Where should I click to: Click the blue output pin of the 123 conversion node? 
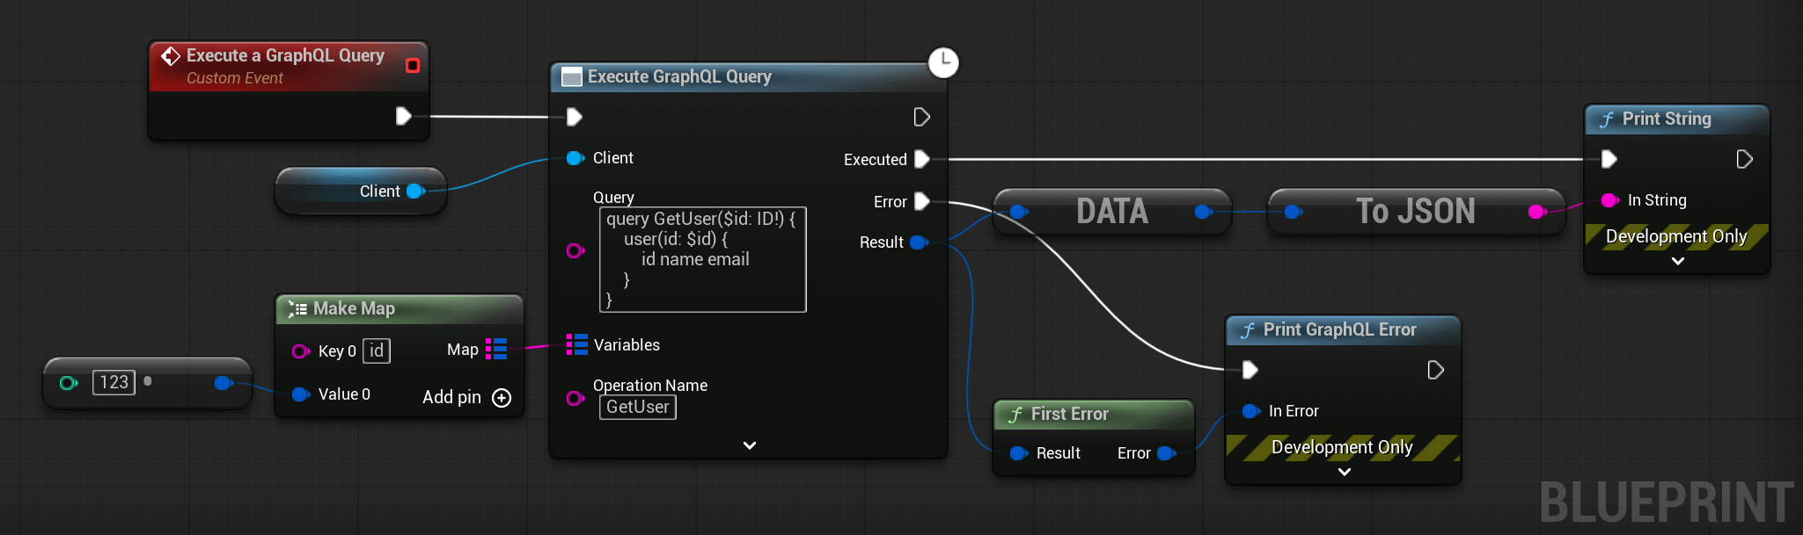[224, 383]
